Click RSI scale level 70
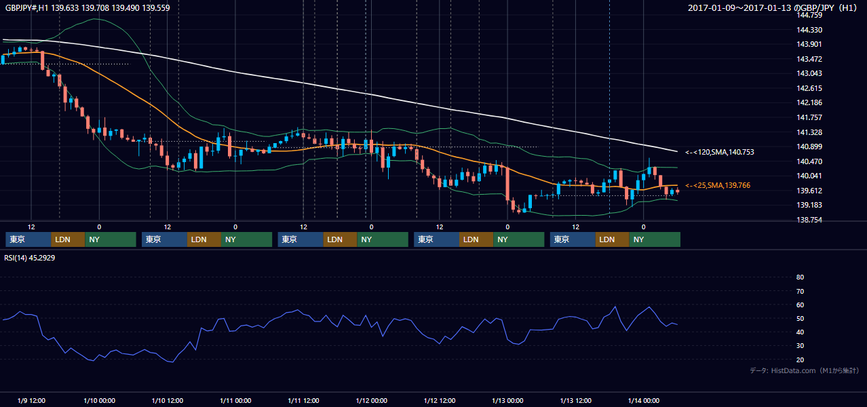 point(800,291)
